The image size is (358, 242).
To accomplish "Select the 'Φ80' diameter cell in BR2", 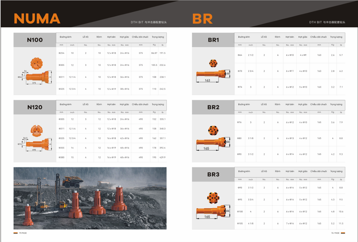I will coord(239,138).
